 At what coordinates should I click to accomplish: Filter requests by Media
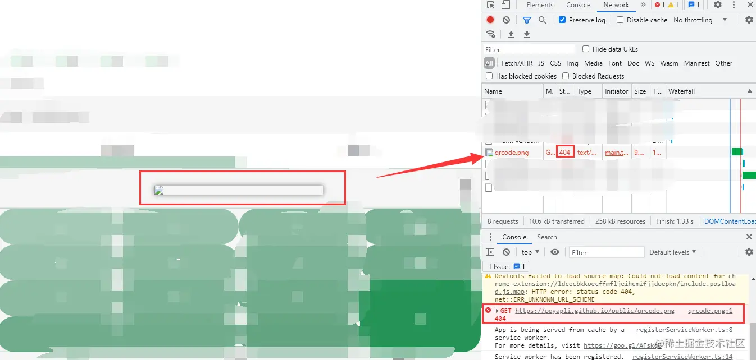593,63
